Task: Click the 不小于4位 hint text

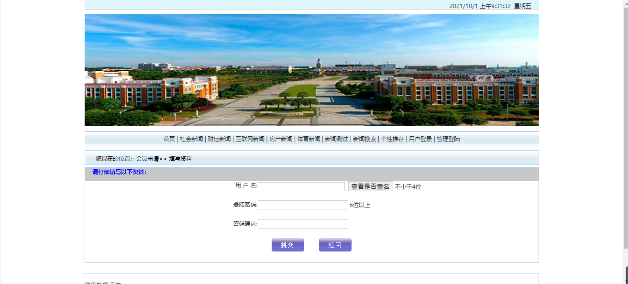Action: [408, 187]
